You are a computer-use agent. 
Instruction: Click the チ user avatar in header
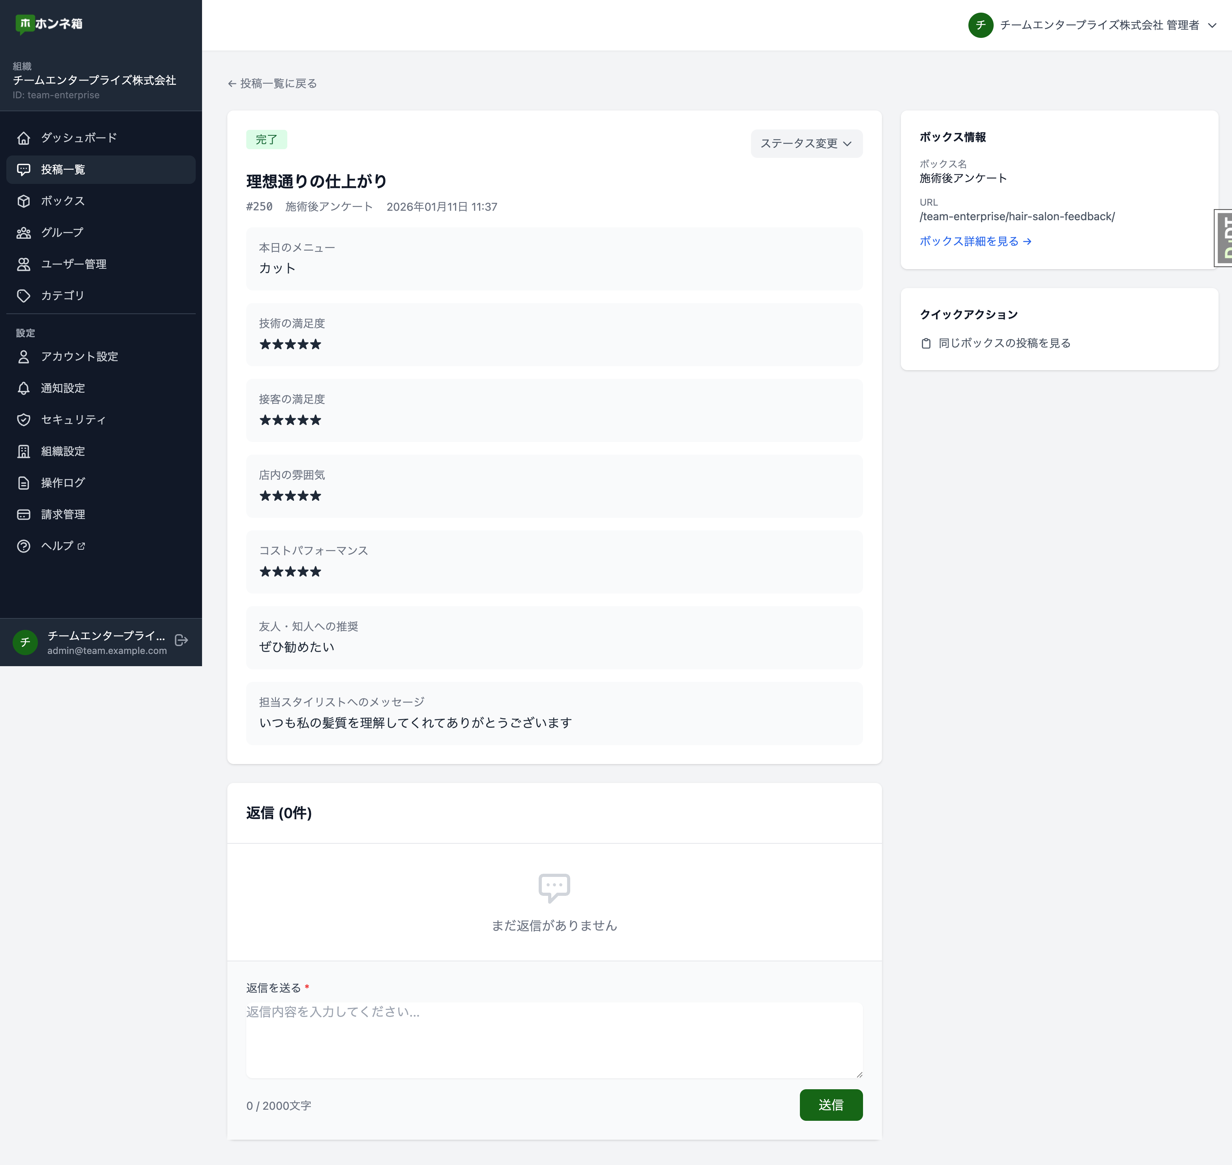pos(981,26)
